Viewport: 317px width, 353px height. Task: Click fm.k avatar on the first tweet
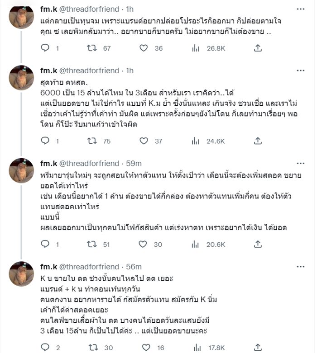point(21,17)
